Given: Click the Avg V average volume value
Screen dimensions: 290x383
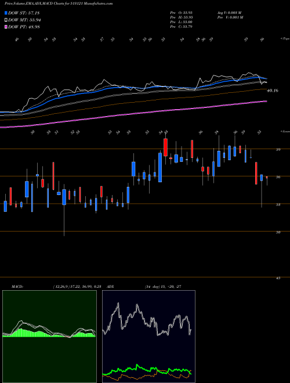Looking at the screenshot, I should (230, 13).
